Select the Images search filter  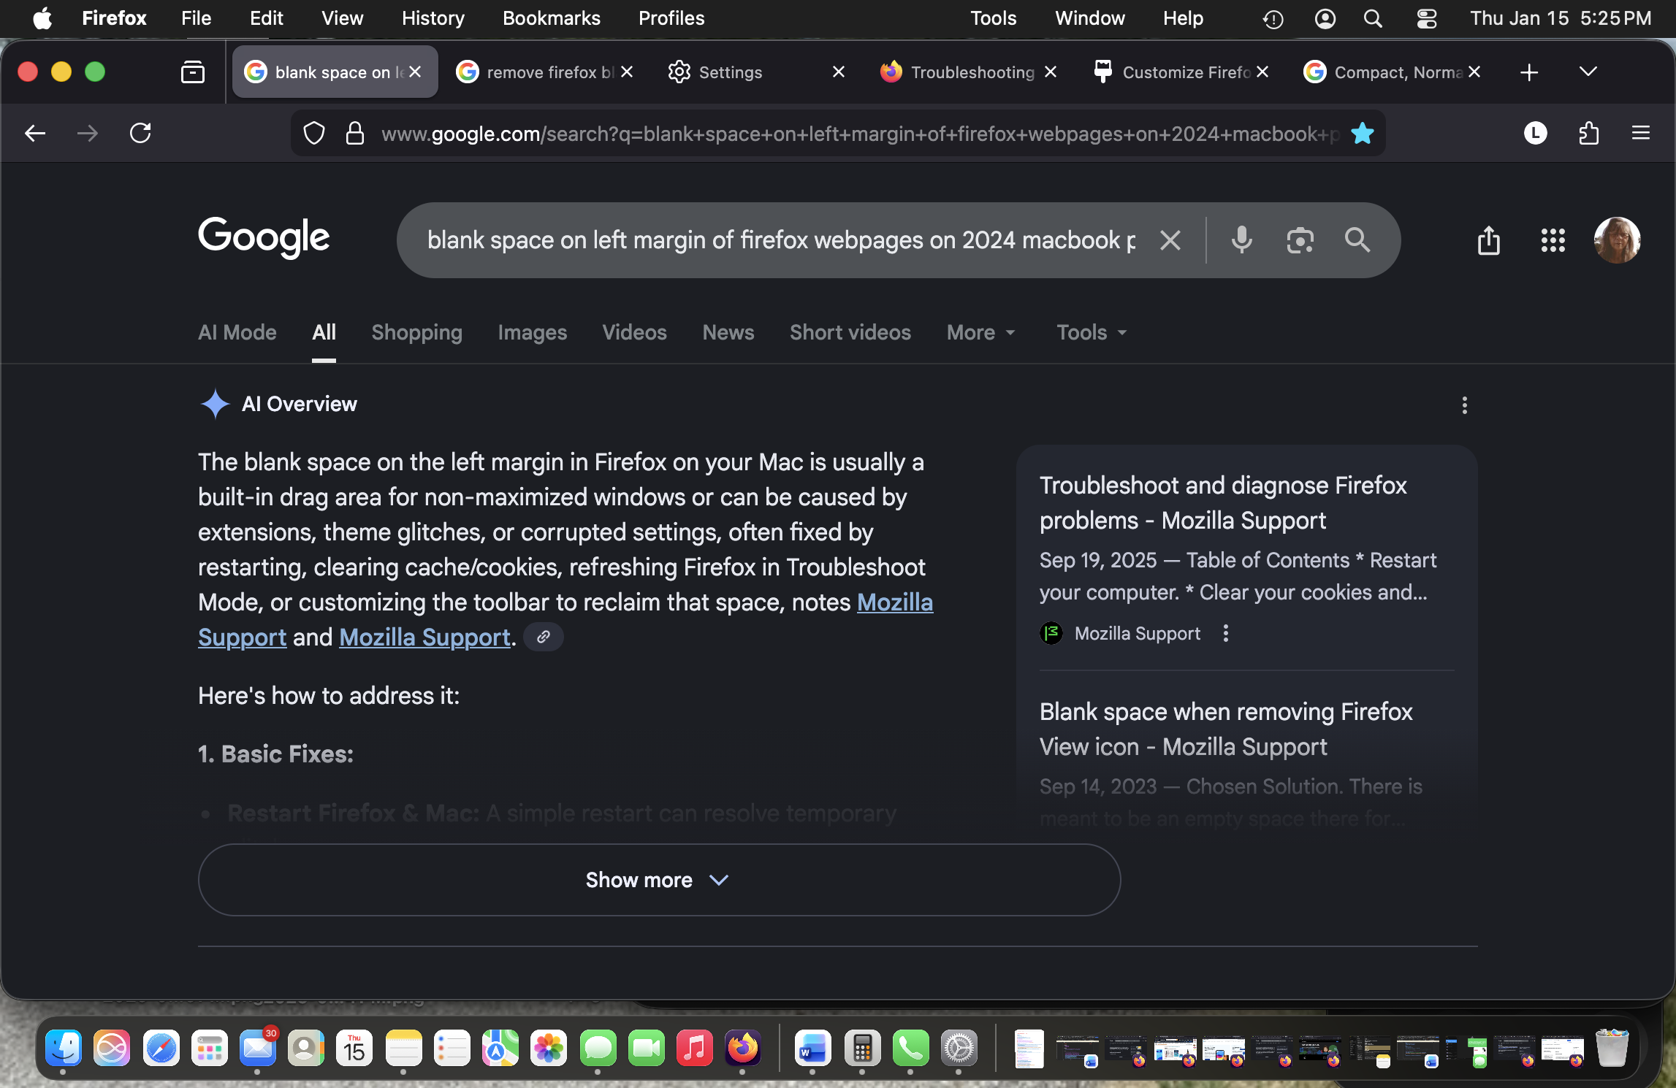532,332
